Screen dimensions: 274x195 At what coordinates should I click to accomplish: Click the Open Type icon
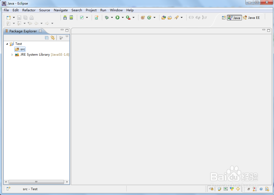click(x=164, y=18)
